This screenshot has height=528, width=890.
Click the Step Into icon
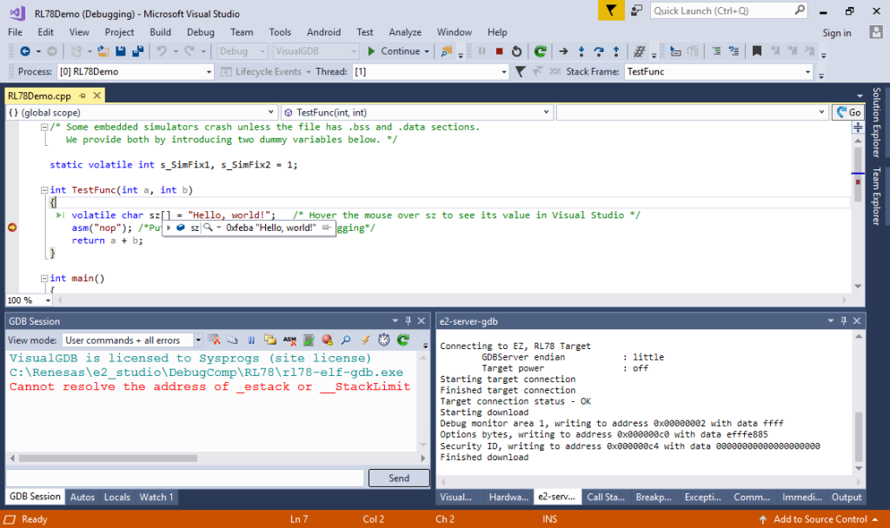(x=581, y=50)
